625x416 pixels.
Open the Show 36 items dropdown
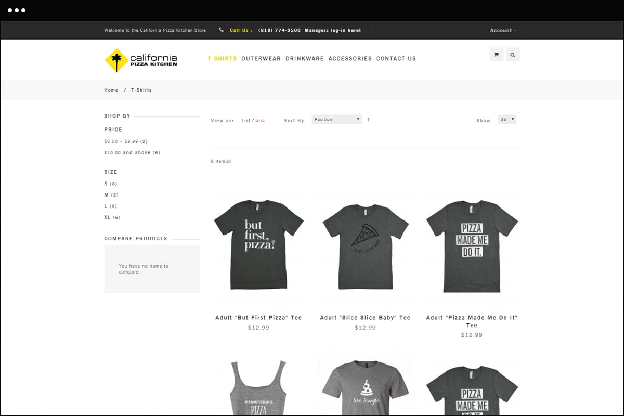(x=506, y=120)
